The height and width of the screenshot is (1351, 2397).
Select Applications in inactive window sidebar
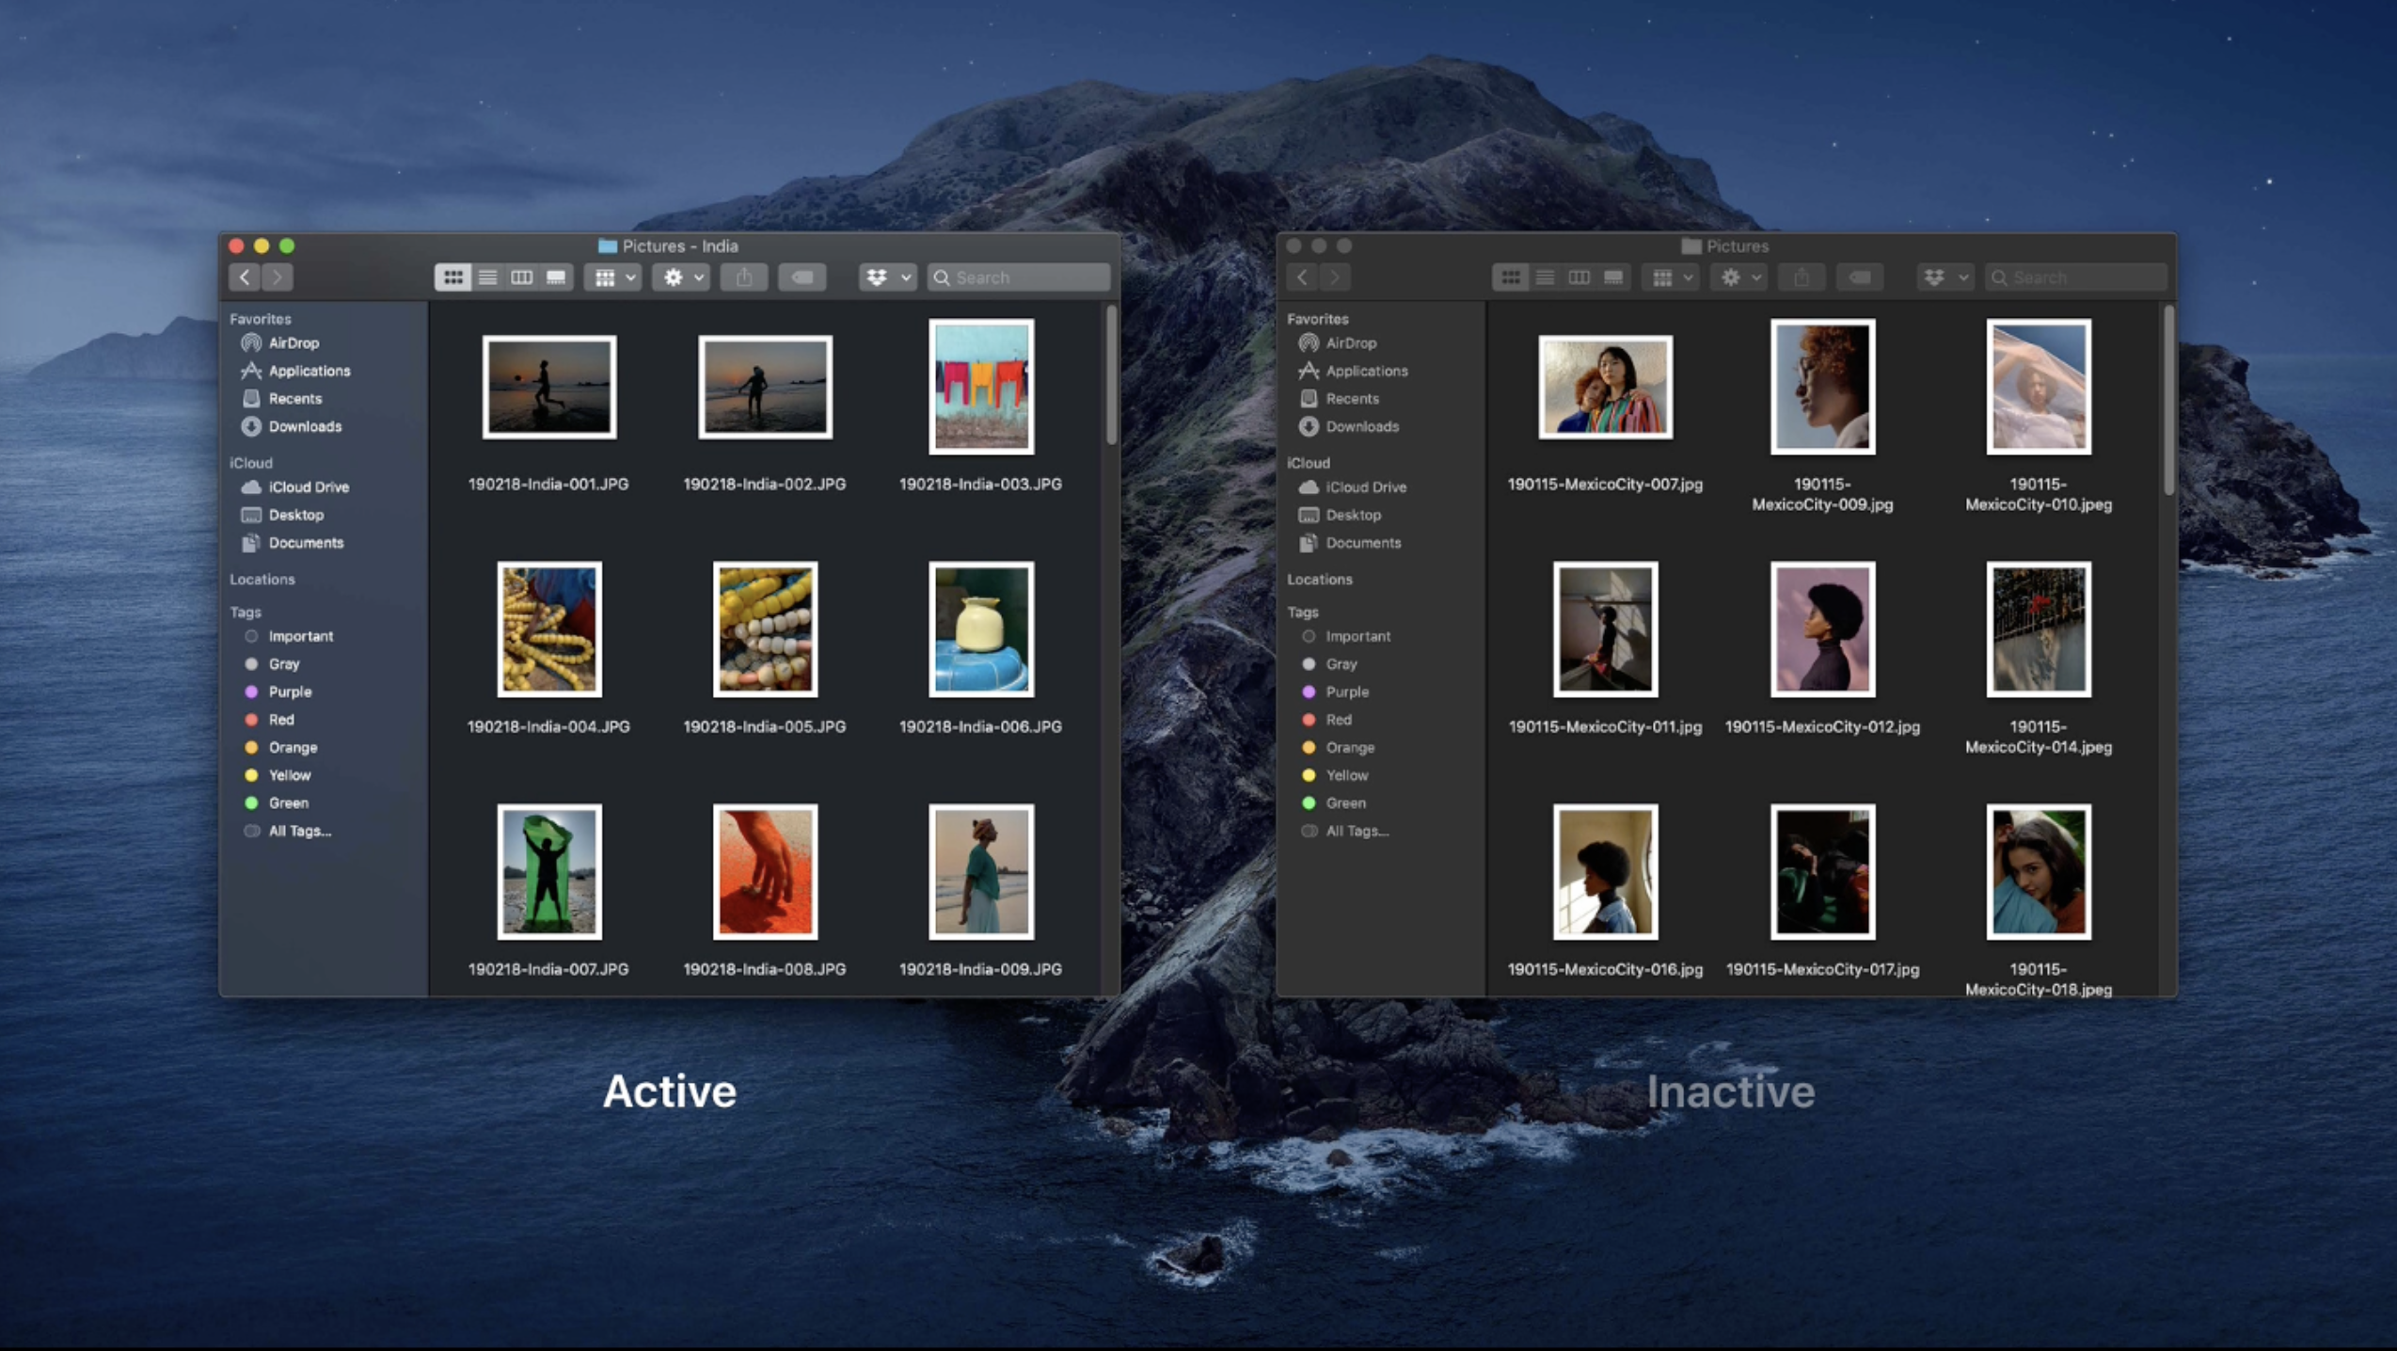coord(1366,372)
